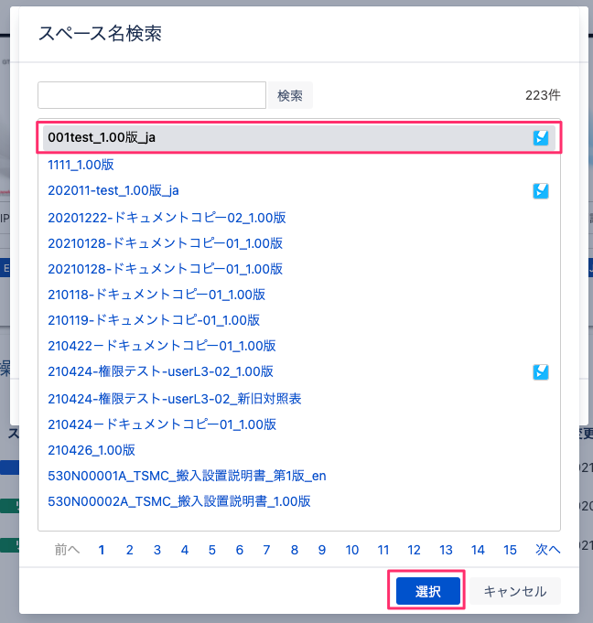The height and width of the screenshot is (623, 593).
Task: Click icon next to 210424-権限テスト-userL3-02_1.00版
Action: pyautogui.click(x=541, y=372)
